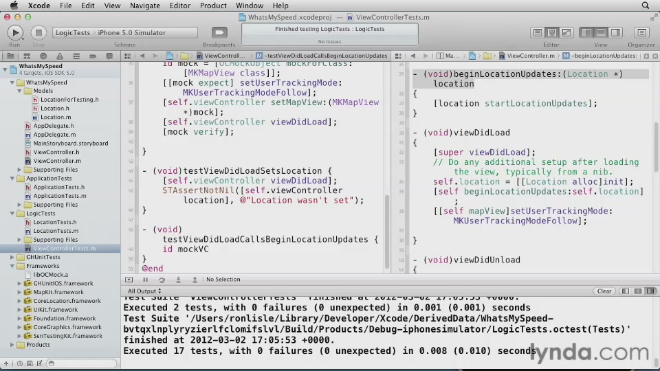
Task: Pause program execution in debug bar
Action: point(145,280)
